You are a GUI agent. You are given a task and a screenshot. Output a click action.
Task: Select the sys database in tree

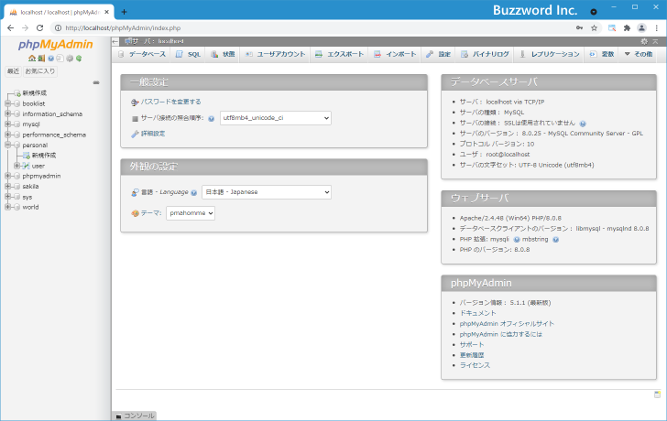[27, 197]
